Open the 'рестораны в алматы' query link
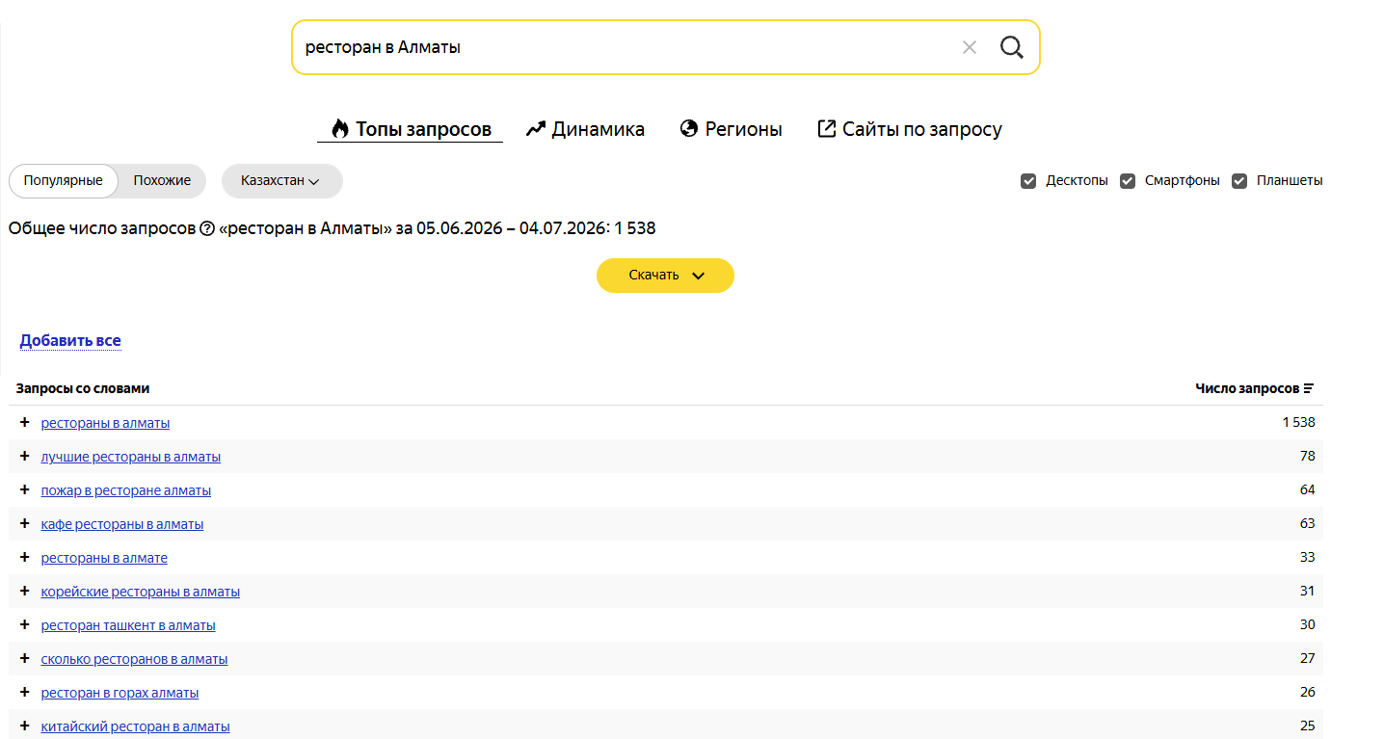The image size is (1384, 739). tap(105, 423)
